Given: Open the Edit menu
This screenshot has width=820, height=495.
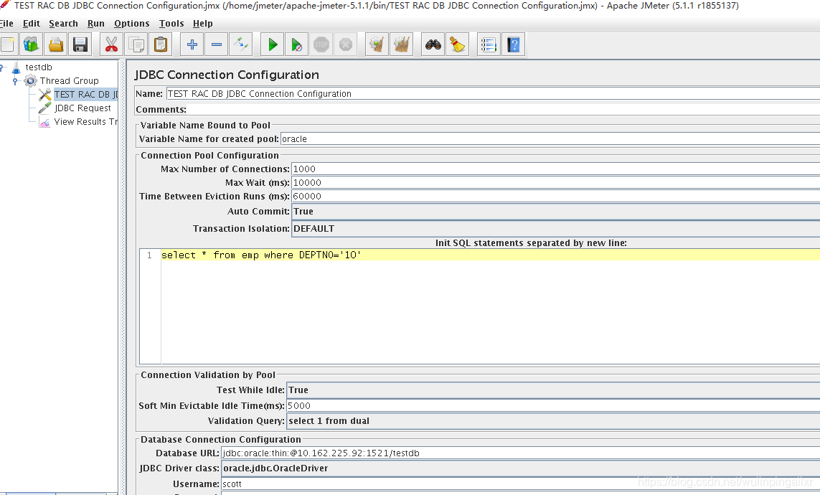Looking at the screenshot, I should (32, 24).
